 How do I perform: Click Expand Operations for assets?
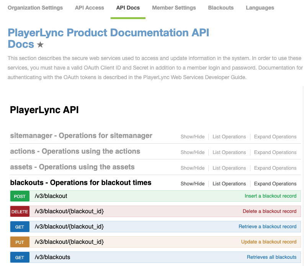click(275, 168)
